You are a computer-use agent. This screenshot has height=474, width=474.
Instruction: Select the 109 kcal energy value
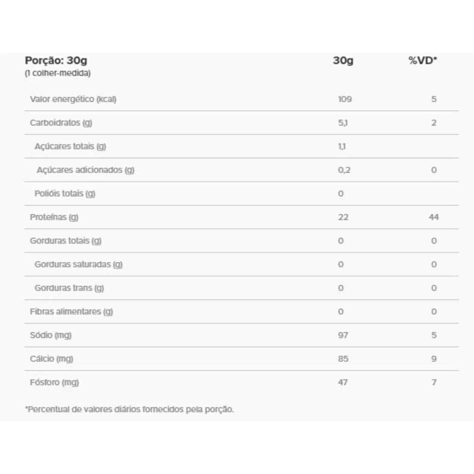point(345,99)
